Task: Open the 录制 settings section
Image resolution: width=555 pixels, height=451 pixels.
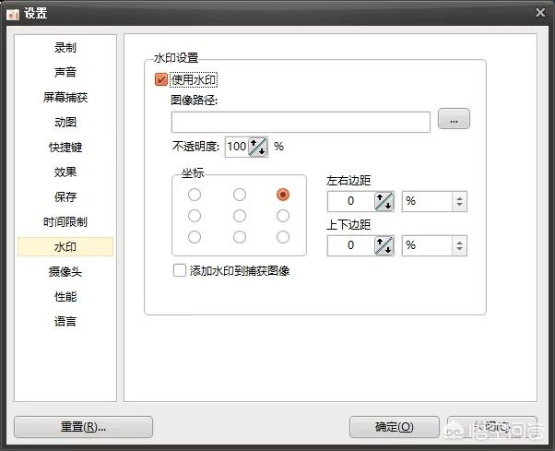Action: 65,48
